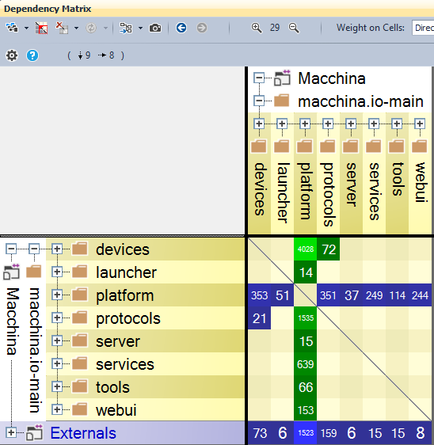Expand the protocols column header node
The image size is (434, 445).
coord(328,124)
